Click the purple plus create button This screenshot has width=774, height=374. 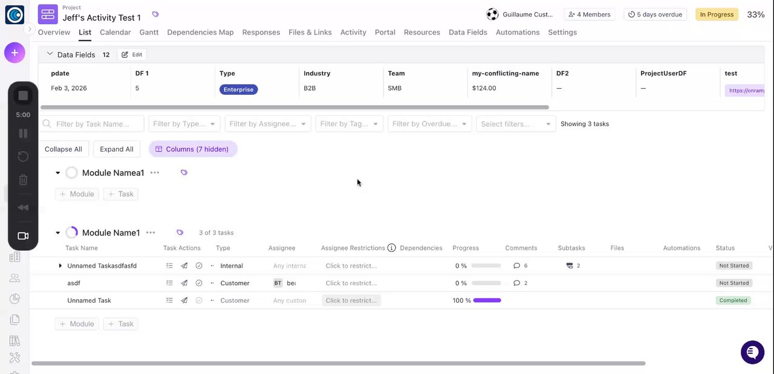point(15,53)
